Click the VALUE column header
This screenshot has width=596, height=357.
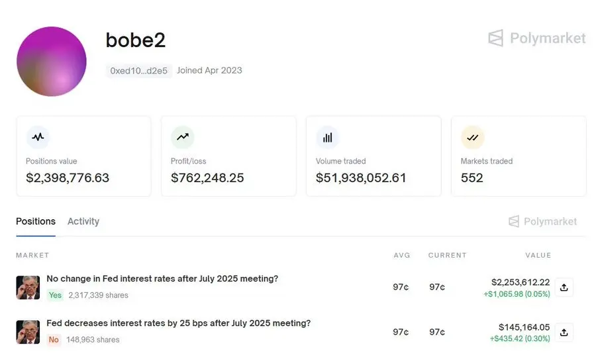(x=538, y=255)
